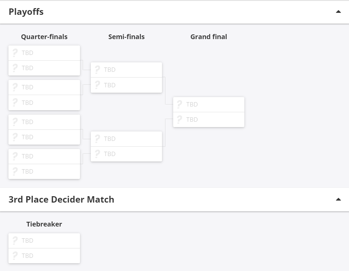The image size is (349, 271).
Task: Collapse the 3rd Place Decider Match arrow
Action: pos(338,200)
